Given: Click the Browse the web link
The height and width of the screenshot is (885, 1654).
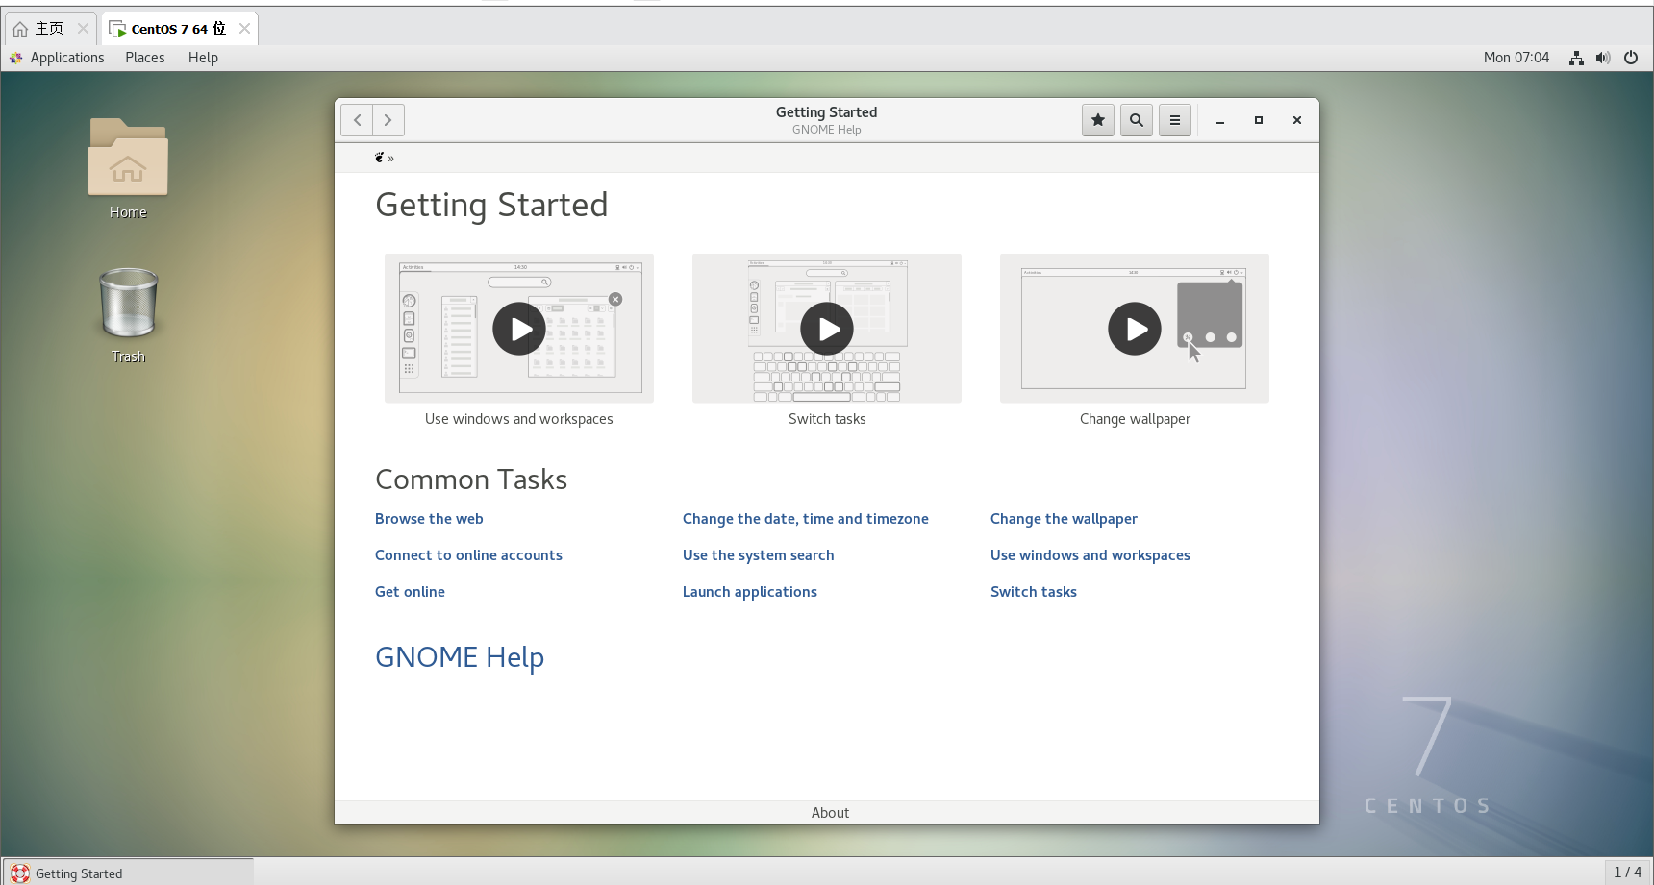Looking at the screenshot, I should point(429,519).
